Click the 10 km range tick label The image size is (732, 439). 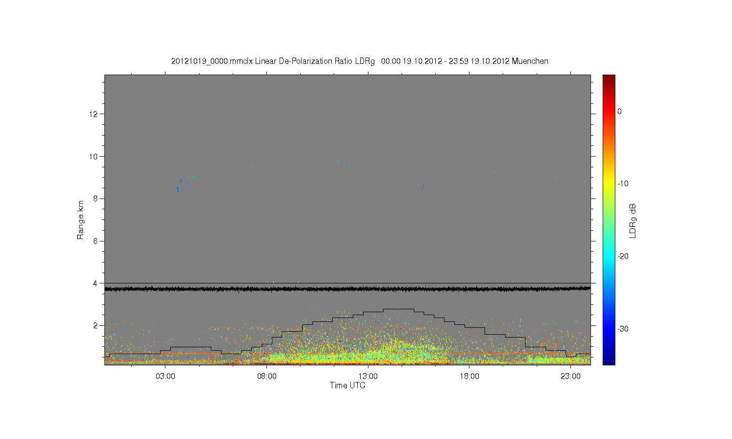pos(94,157)
